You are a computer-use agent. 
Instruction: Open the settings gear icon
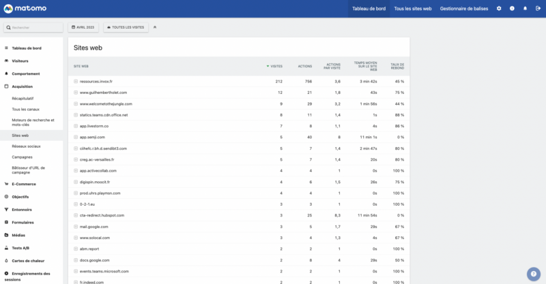pyautogui.click(x=499, y=8)
